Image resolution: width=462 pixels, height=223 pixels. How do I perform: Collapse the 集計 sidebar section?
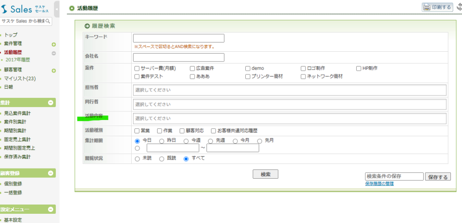(x=51, y=103)
